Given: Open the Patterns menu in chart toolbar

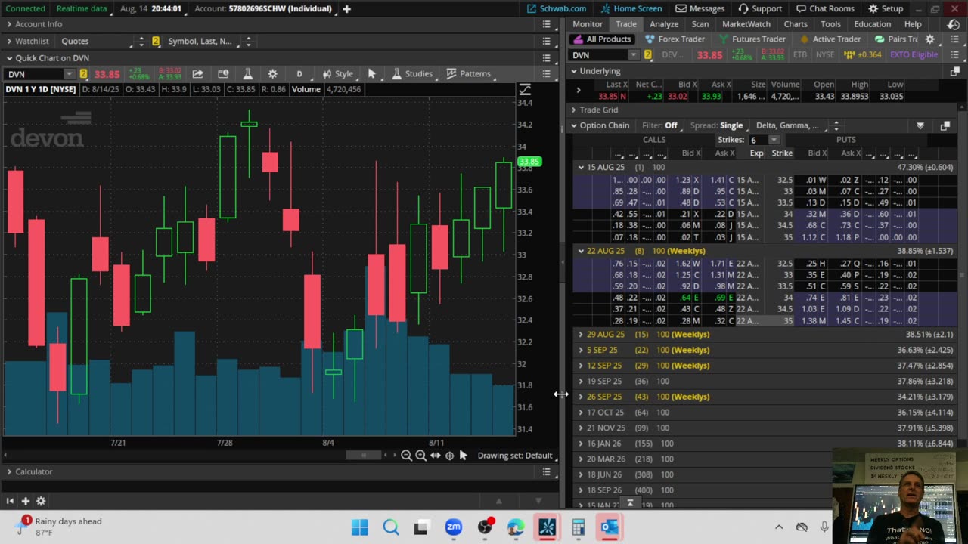Looking at the screenshot, I should pyautogui.click(x=468, y=73).
